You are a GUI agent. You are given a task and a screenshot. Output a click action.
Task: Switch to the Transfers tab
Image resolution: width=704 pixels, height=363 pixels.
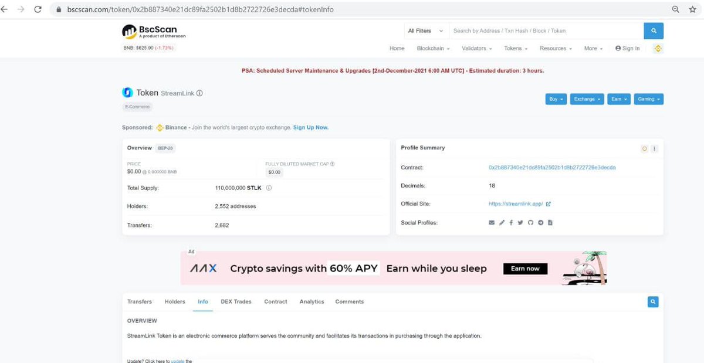[x=140, y=302]
